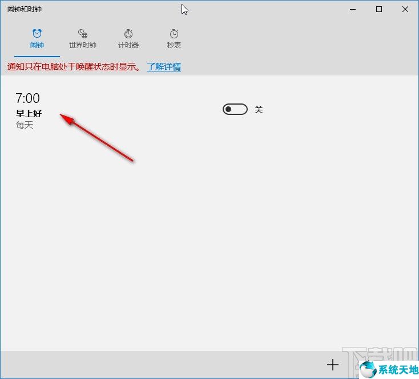Screen dimensions: 419x379
Task: Open the 秒表 stopwatch icon
Action: [x=174, y=34]
